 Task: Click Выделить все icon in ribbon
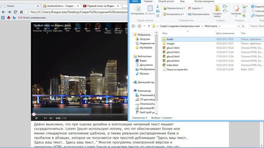pyautogui.click(x=253, y=6)
